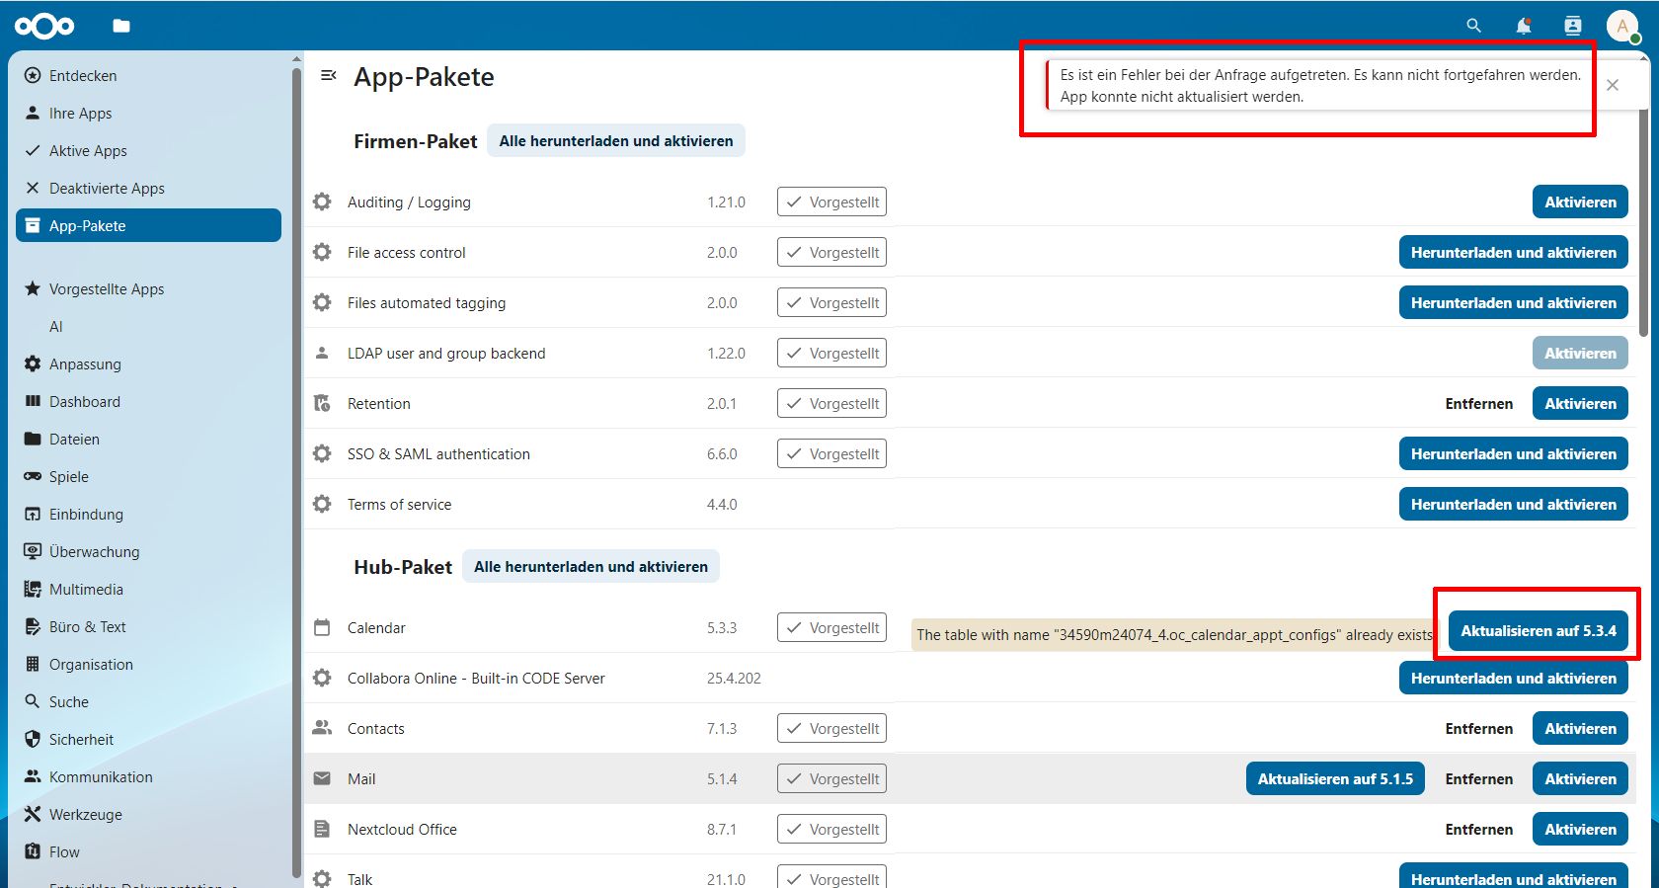
Task: Click the Files automated tagging gear icon
Action: pyautogui.click(x=322, y=302)
